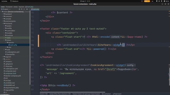Select init.bat in the tree
Viewport: 170px width, 95px height.
[8, 80]
